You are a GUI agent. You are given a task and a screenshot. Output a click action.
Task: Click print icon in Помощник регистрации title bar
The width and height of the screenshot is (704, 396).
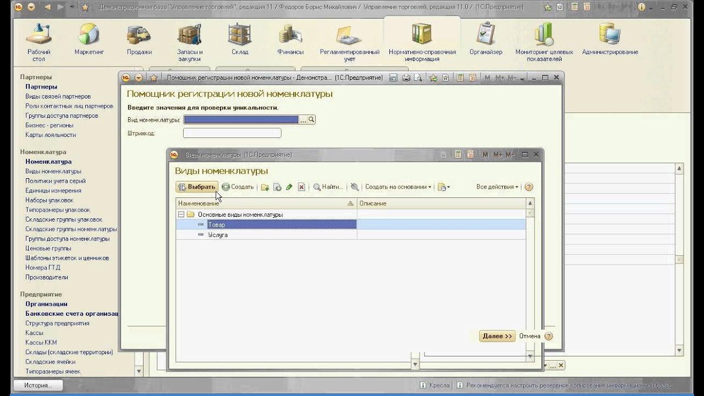(x=406, y=78)
